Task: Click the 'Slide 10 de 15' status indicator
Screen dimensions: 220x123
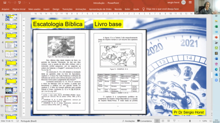Action: (7, 121)
